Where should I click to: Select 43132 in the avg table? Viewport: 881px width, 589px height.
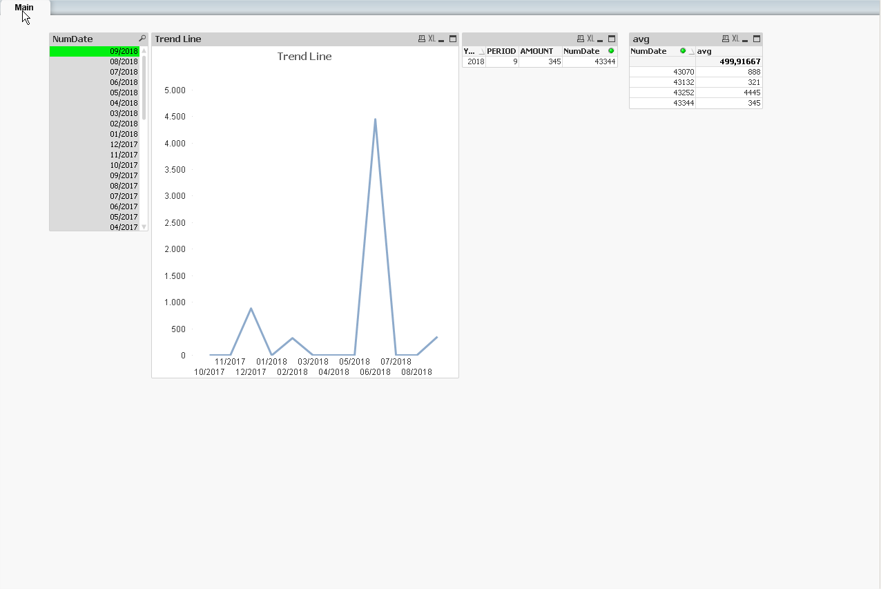(662, 82)
